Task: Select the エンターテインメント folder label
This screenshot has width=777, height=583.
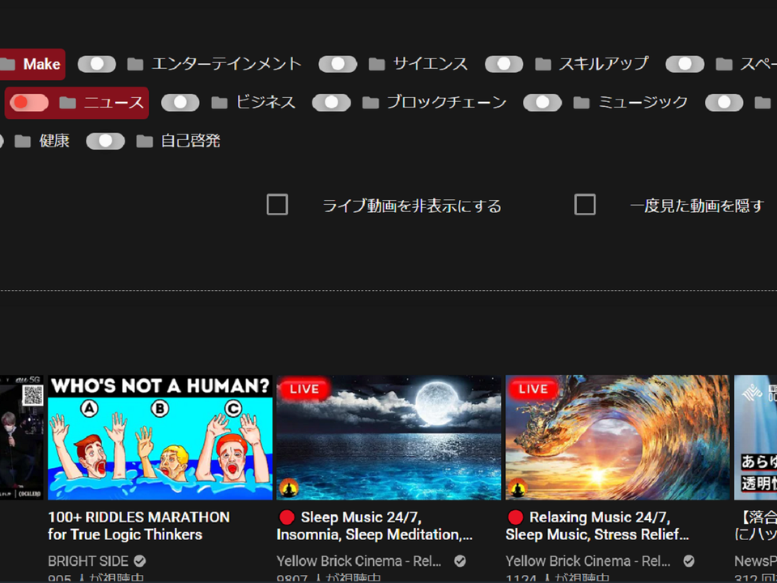Action: [227, 64]
